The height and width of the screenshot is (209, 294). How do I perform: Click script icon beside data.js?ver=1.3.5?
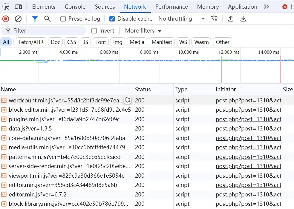4,129
